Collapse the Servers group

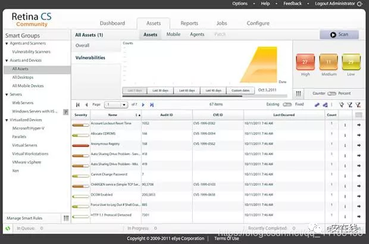click(x=7, y=95)
